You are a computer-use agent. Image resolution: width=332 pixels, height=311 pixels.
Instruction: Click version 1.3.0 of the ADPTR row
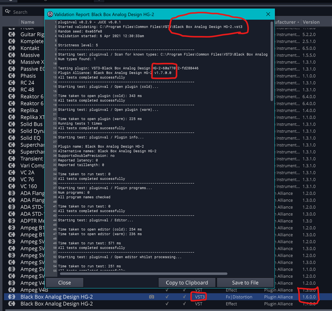[307, 221]
